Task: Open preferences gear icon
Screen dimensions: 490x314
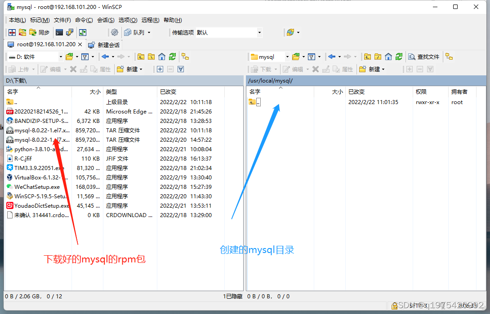Action: (x=115, y=32)
